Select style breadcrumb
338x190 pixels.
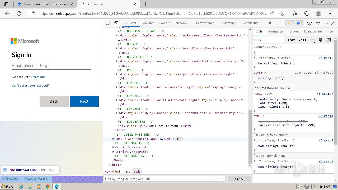pos(137,172)
